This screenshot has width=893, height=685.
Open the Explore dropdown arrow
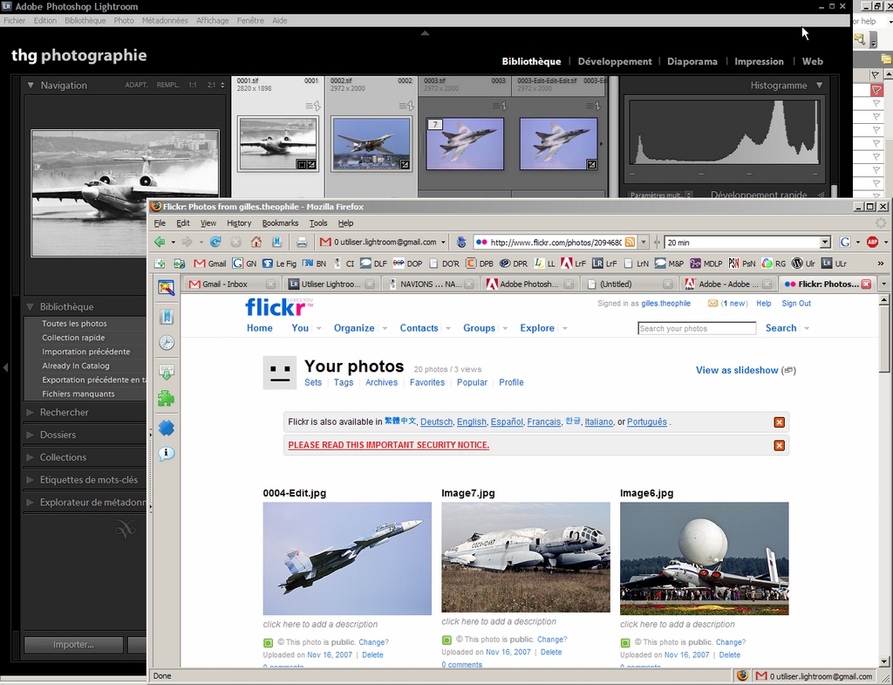click(x=565, y=328)
